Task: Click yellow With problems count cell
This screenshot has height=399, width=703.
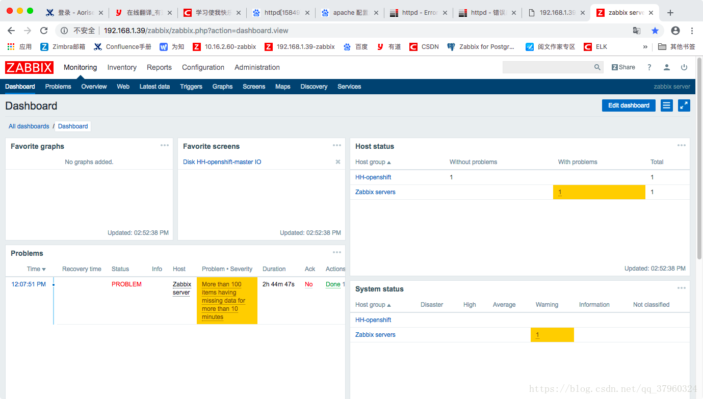Action: [599, 192]
